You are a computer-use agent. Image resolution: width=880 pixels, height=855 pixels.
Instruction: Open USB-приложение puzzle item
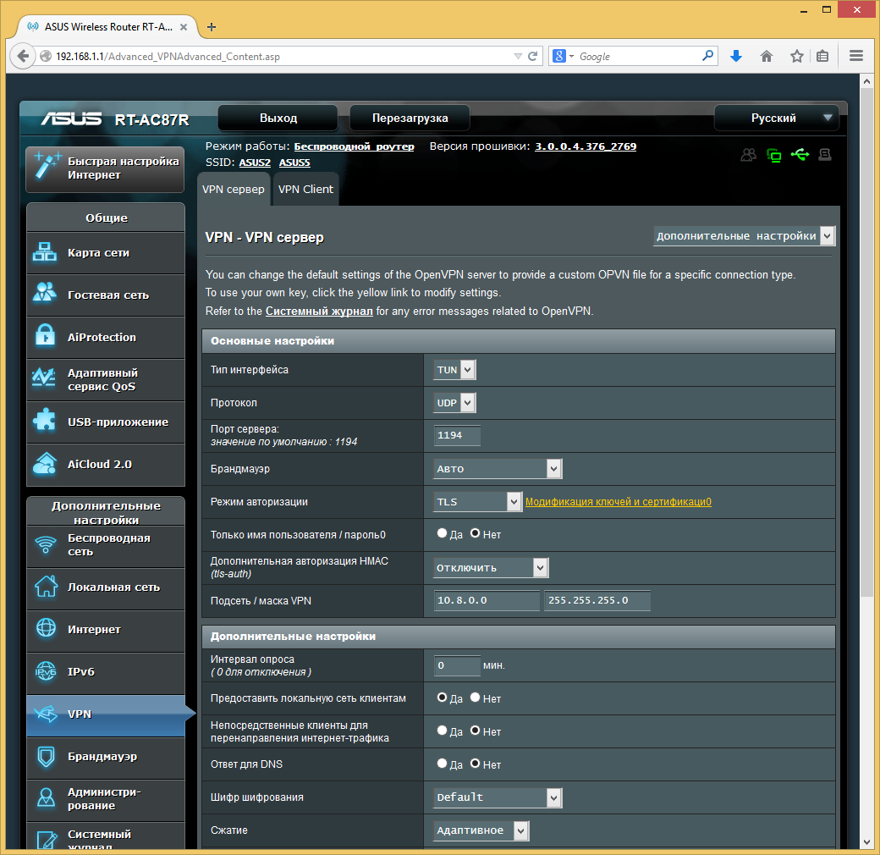click(x=106, y=422)
